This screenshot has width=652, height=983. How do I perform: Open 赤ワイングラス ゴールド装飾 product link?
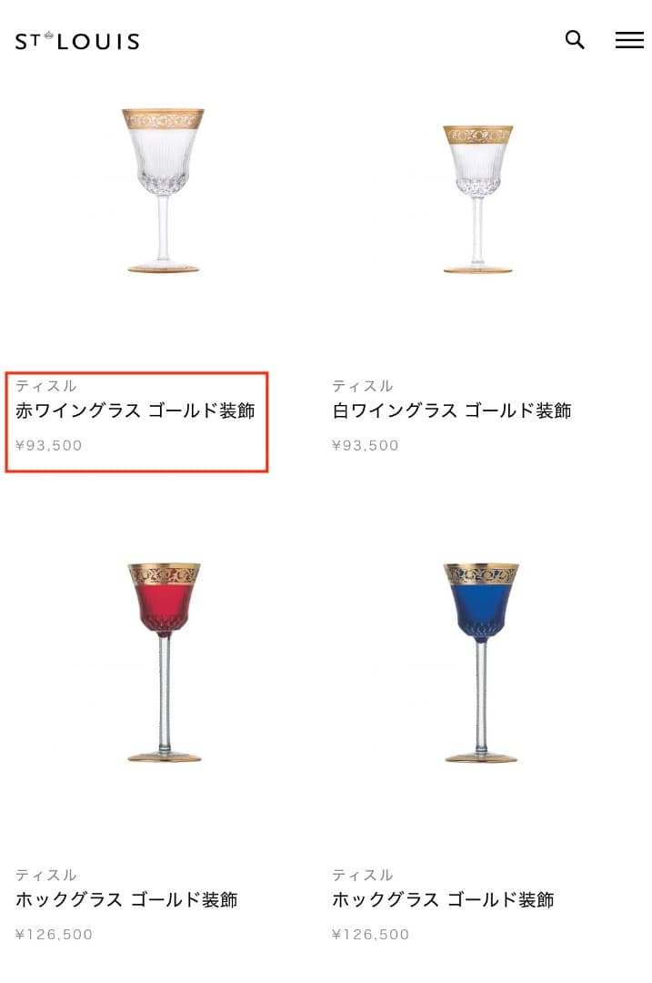pyautogui.click(x=135, y=410)
